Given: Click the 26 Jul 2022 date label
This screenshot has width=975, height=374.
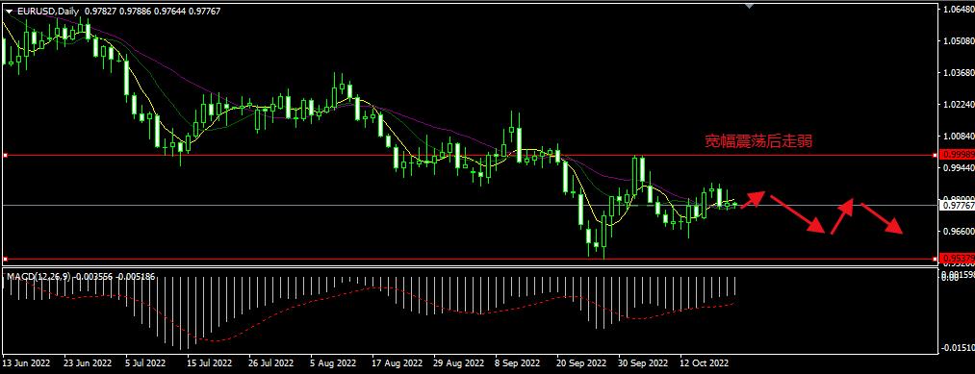Looking at the screenshot, I should click(270, 362).
